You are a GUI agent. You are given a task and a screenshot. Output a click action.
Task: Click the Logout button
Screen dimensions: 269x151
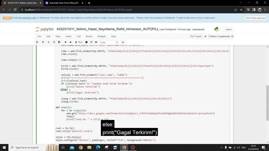[228, 29]
